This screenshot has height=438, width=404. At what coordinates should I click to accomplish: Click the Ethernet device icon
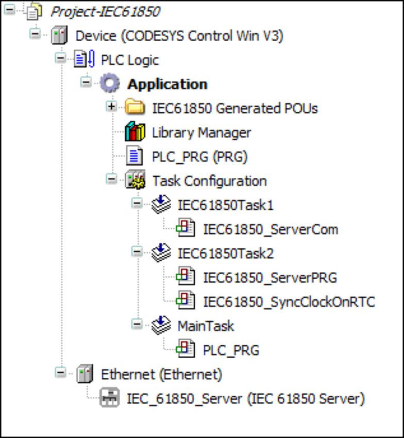tap(85, 374)
